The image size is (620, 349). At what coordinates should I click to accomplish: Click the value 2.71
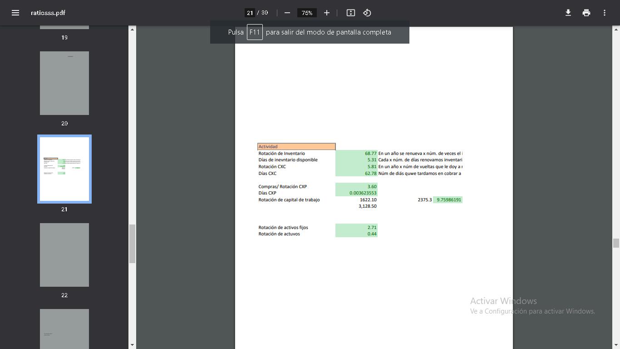click(372, 228)
